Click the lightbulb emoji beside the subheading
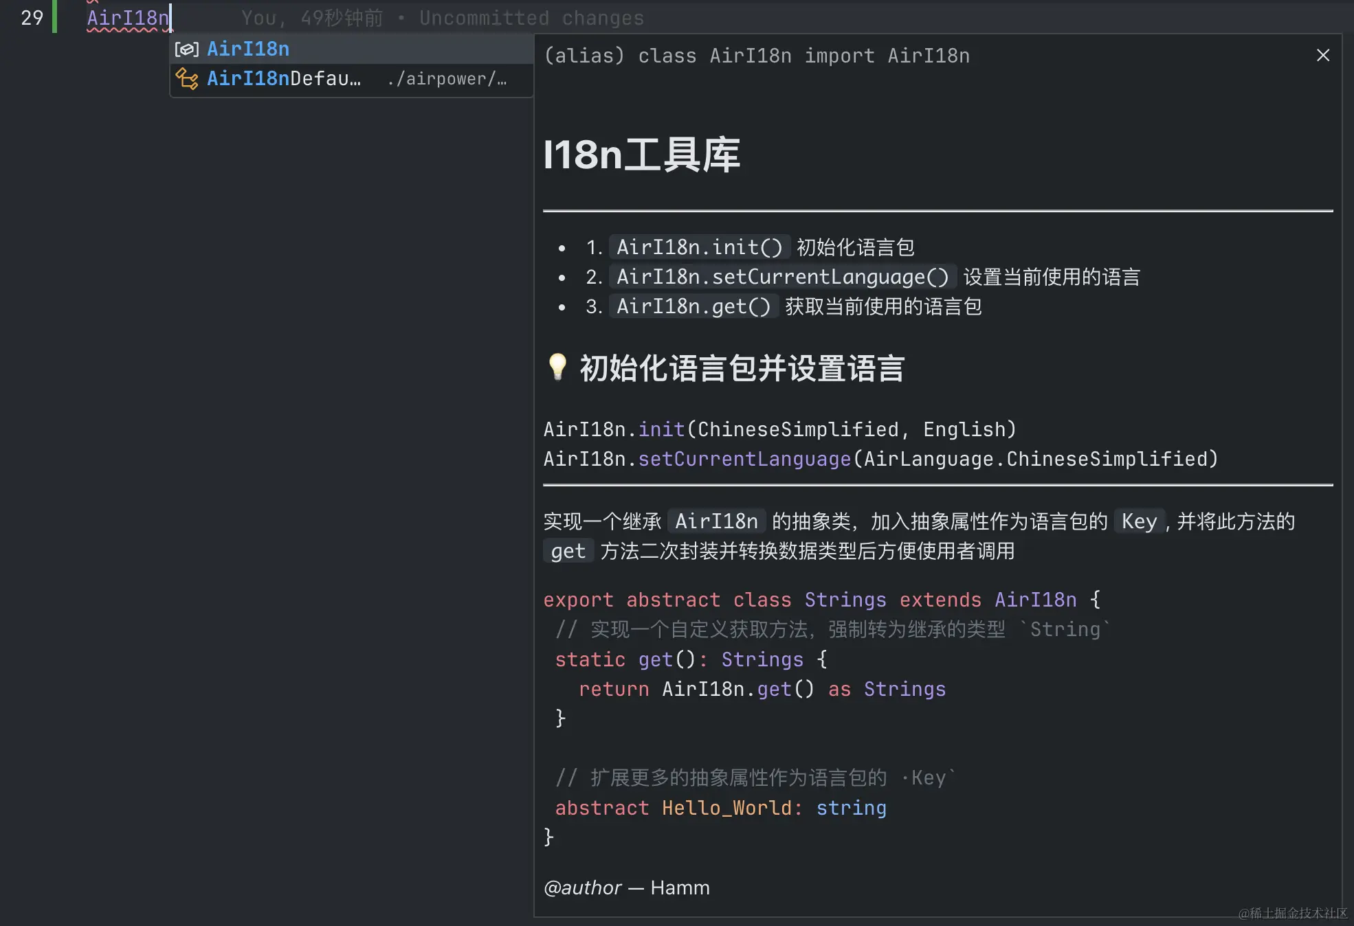The image size is (1354, 926). 557,368
